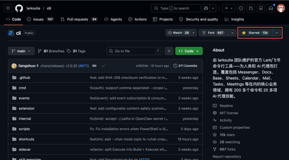Image resolution: width=289 pixels, height=160 pixels.
Task: Expand the commit message ellipsis
Action: [94, 66]
